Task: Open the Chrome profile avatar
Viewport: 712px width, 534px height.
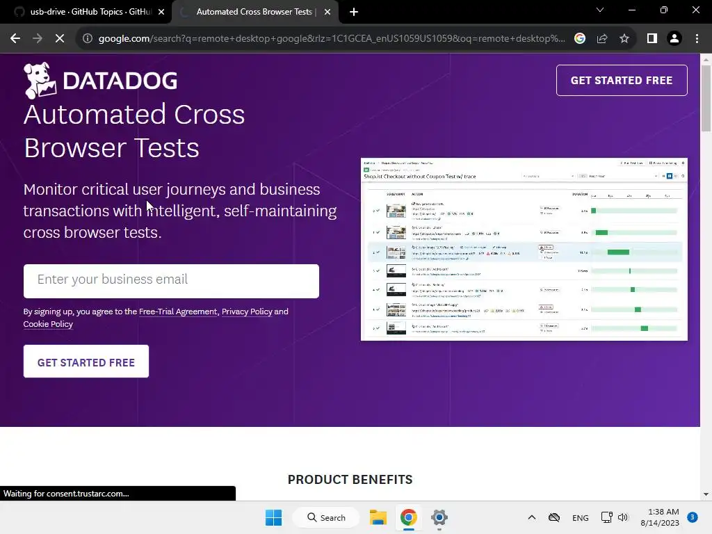Action: 674,39
